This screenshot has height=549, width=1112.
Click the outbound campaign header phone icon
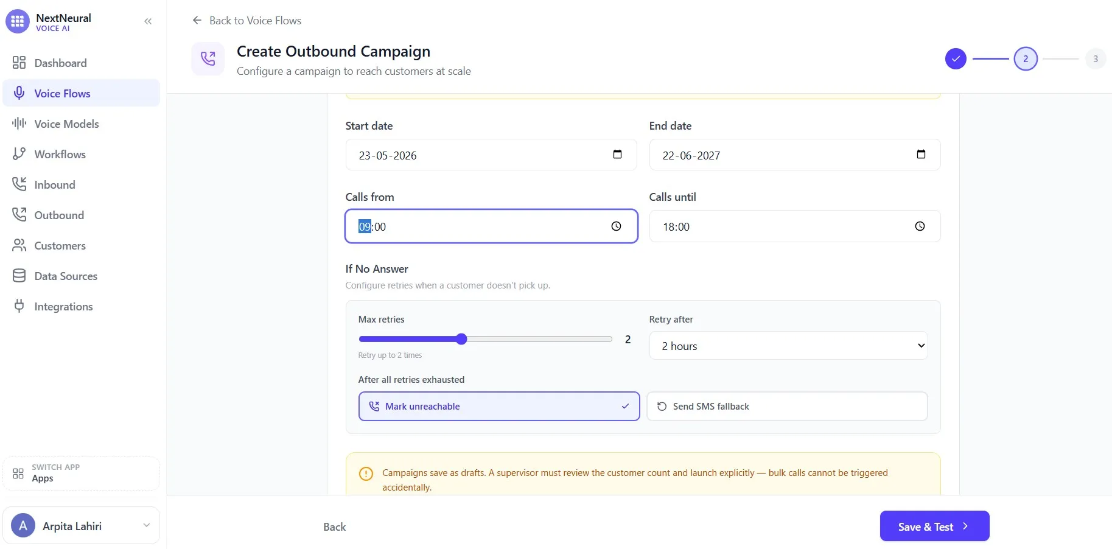click(208, 59)
